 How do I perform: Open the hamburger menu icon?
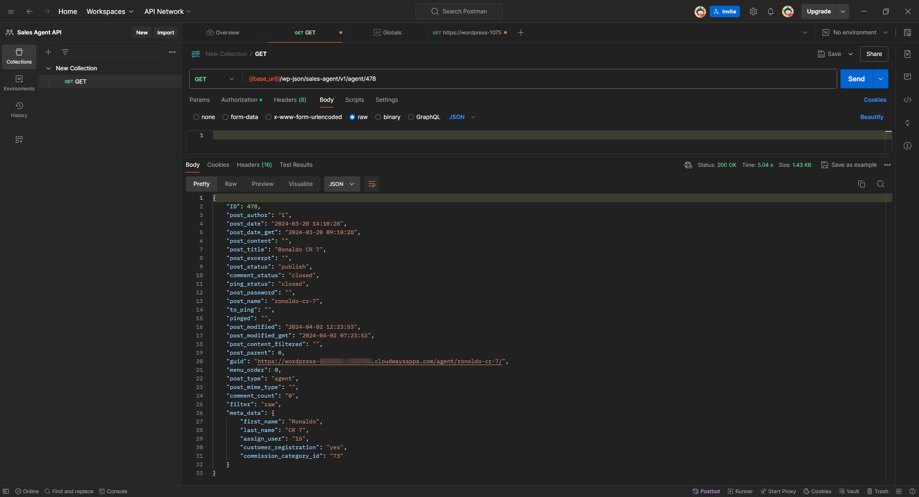[11, 11]
